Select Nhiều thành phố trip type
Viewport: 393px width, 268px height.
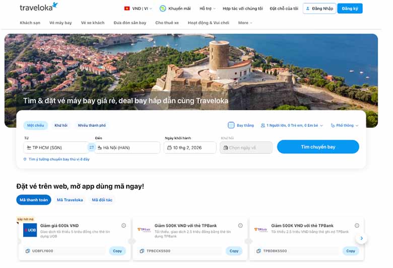coord(92,125)
